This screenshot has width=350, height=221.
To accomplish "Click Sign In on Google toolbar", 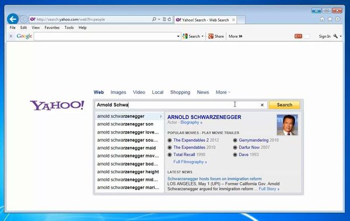I will pos(324,36).
